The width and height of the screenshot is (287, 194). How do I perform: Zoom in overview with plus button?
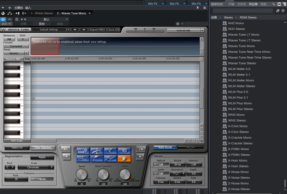[x=202, y=39]
